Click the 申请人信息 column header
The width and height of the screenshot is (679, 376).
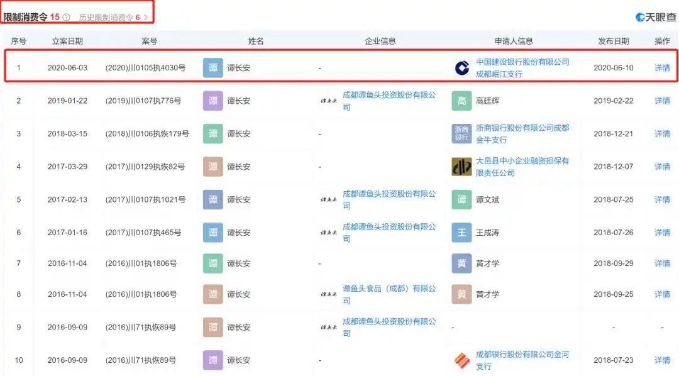click(x=513, y=40)
